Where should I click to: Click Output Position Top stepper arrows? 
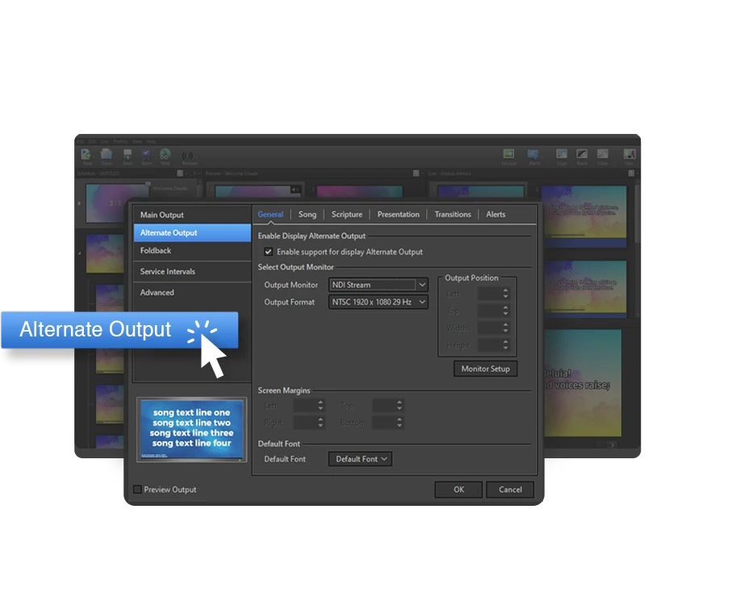point(505,311)
